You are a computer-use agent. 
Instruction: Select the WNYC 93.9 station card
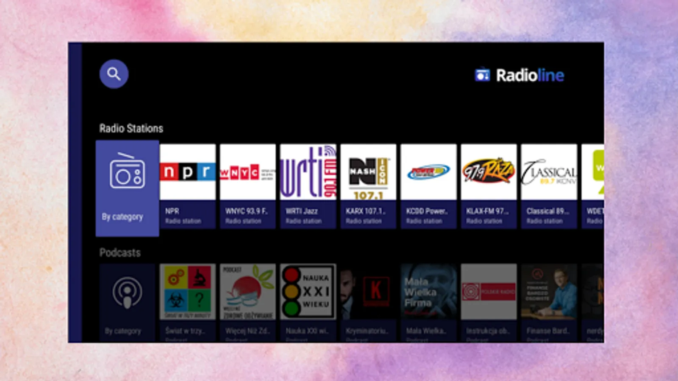[248, 186]
